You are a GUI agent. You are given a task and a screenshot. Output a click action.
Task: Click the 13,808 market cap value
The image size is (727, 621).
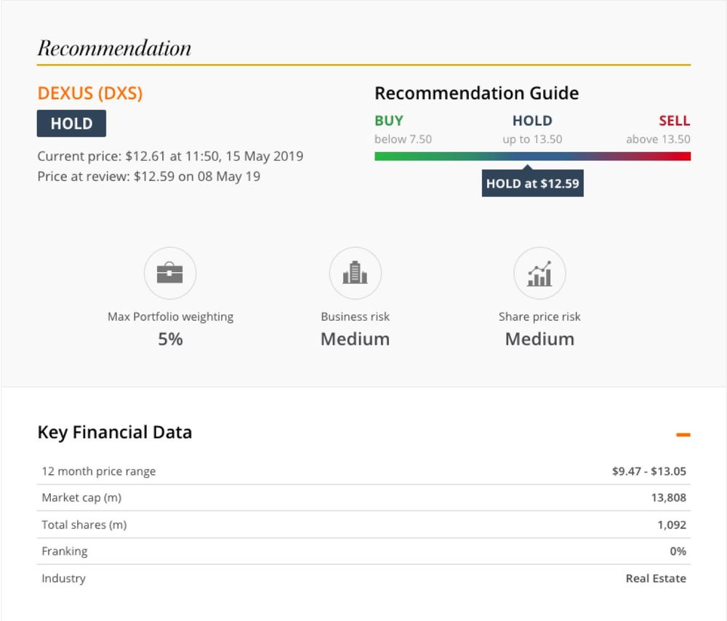(x=669, y=497)
